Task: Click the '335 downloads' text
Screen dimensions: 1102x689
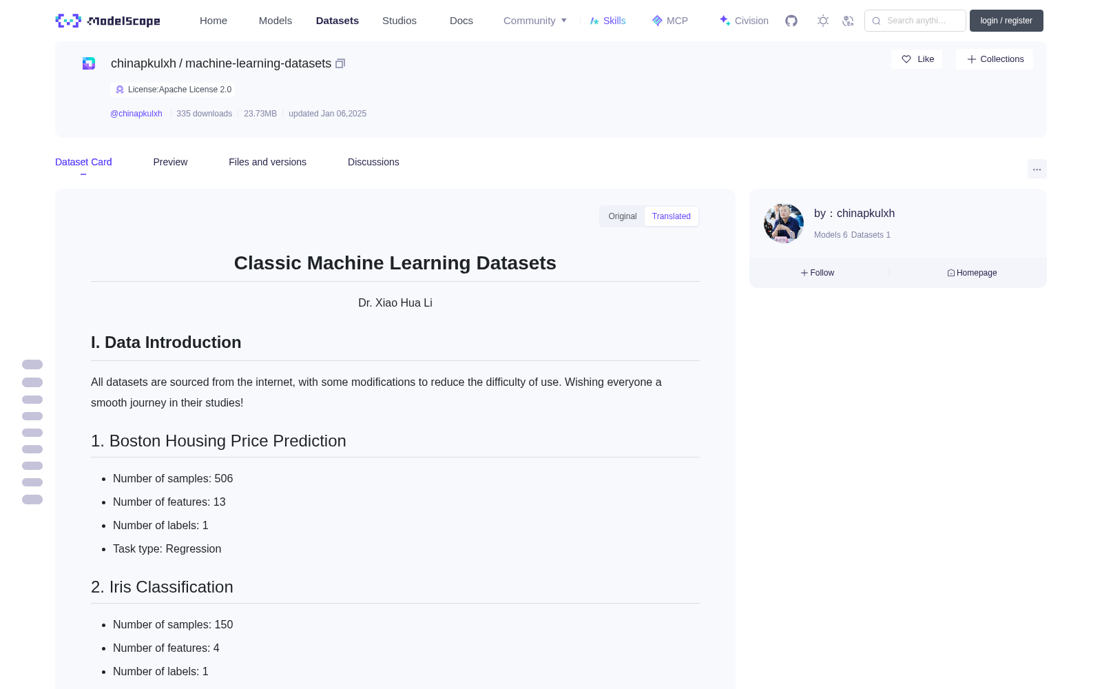Action: (x=204, y=114)
